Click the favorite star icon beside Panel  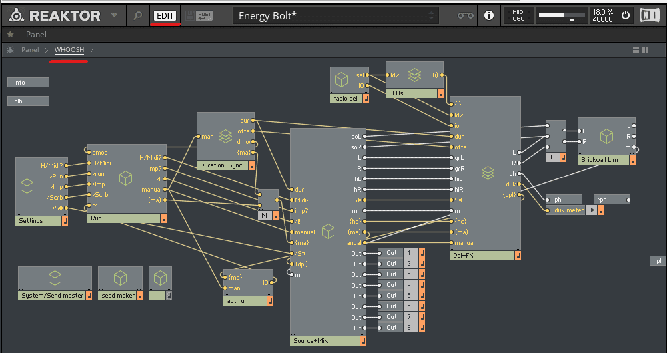pos(11,35)
